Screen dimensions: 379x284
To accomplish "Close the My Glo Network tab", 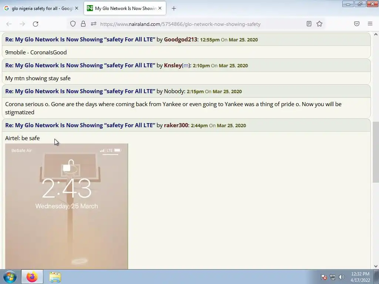I will [x=160, y=8].
